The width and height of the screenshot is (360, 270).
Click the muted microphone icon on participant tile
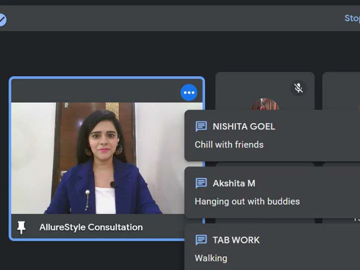pyautogui.click(x=298, y=88)
